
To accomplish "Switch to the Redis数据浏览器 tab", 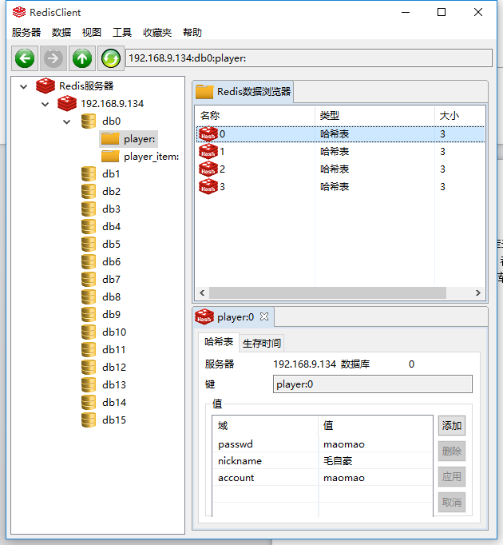I will 243,92.
